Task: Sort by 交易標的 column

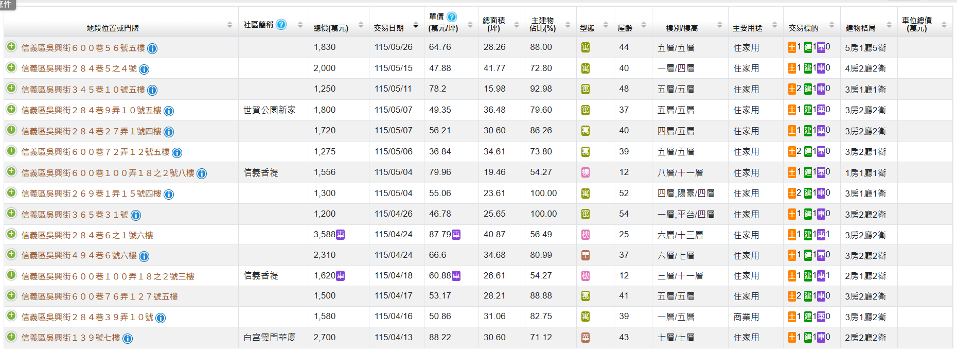Action: point(831,25)
